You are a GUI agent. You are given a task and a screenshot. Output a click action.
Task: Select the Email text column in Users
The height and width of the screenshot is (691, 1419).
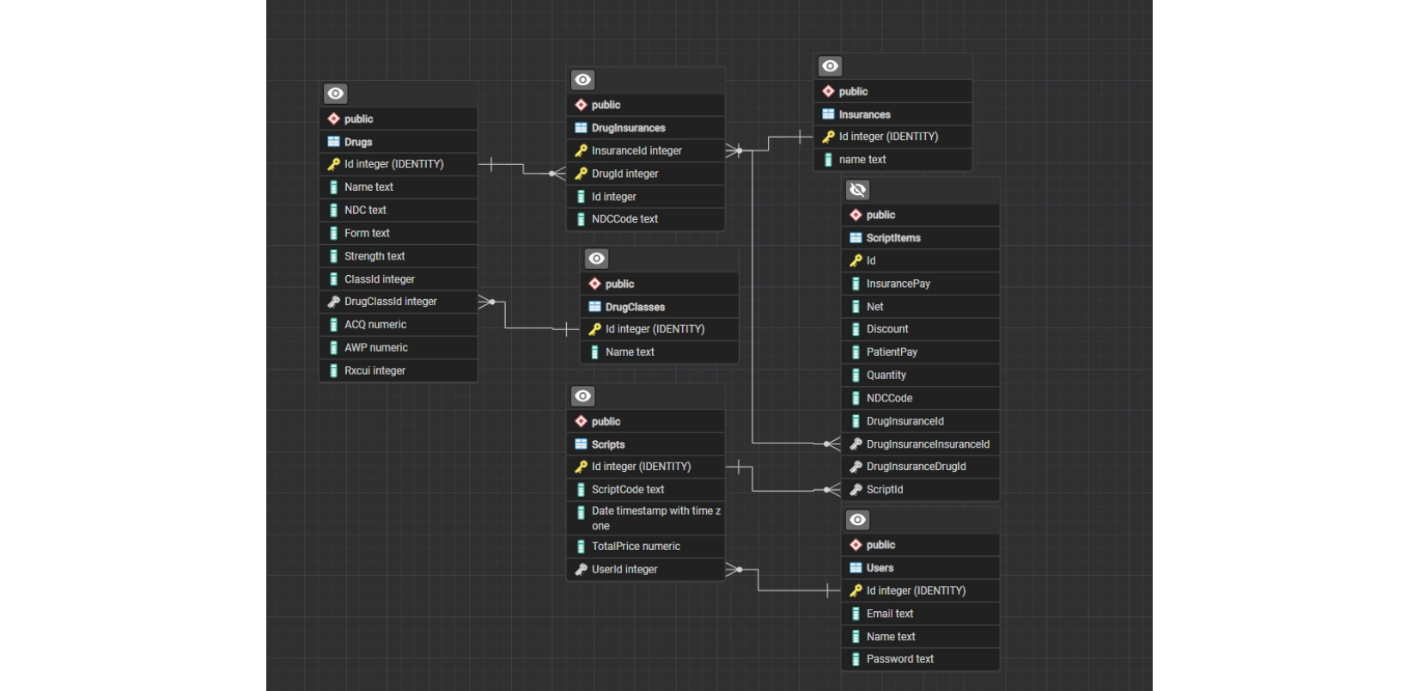click(890, 614)
